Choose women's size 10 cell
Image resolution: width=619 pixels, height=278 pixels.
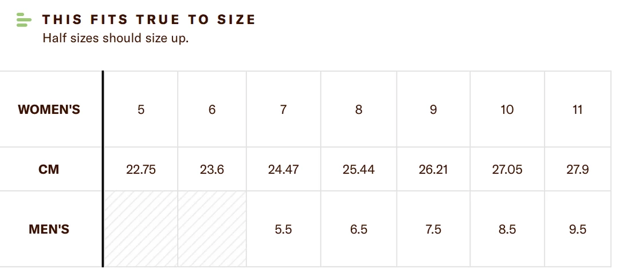(x=507, y=109)
